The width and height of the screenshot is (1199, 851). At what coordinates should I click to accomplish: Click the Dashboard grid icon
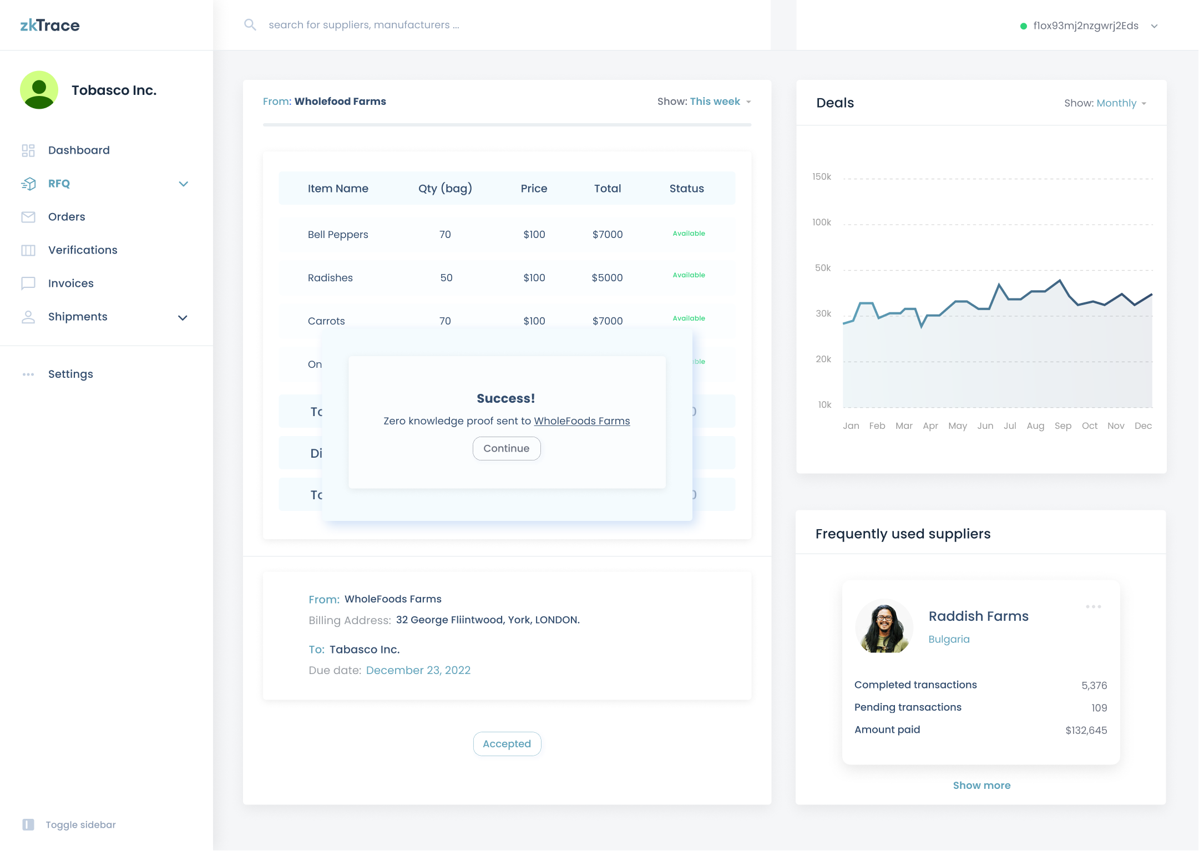click(28, 150)
